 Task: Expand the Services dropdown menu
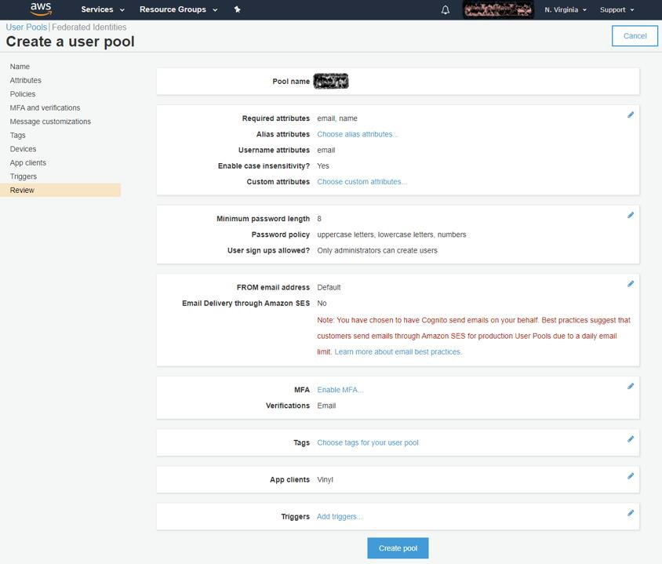(x=103, y=9)
